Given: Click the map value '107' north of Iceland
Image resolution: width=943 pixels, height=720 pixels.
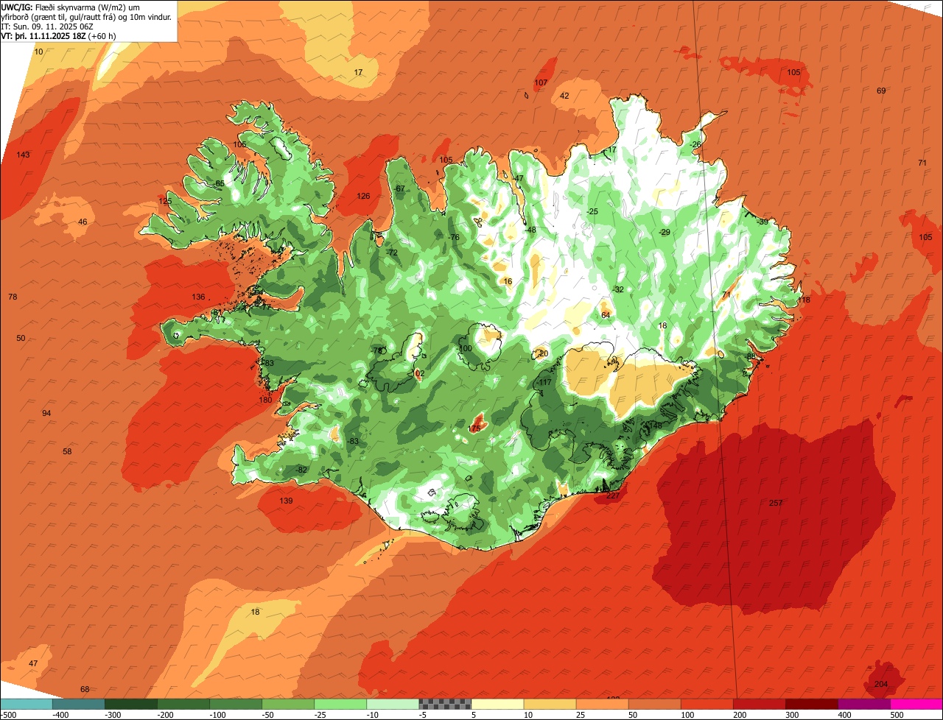Looking at the screenshot, I should tap(541, 82).
